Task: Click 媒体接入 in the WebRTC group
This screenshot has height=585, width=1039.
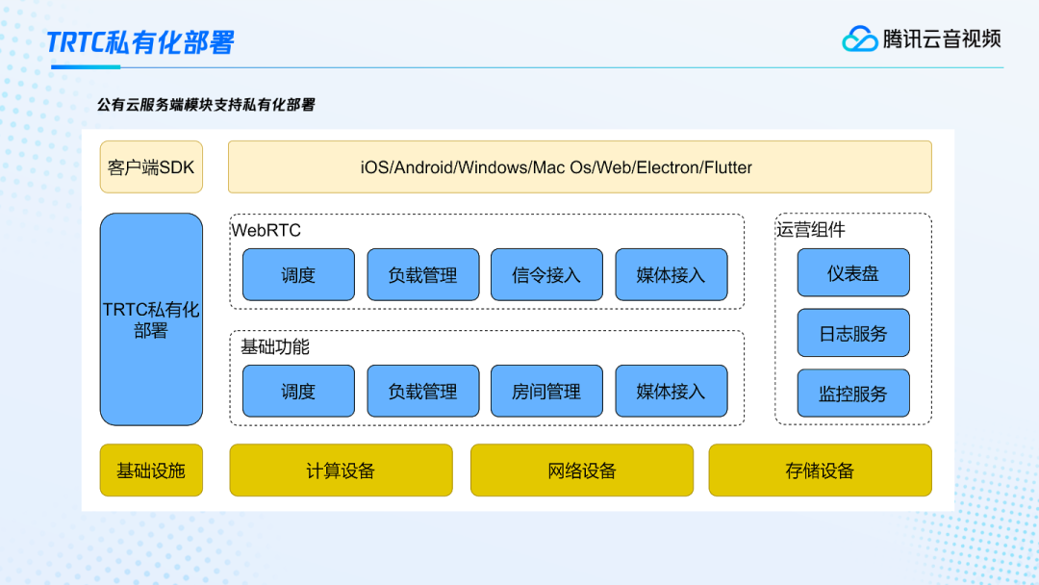Action: [672, 275]
